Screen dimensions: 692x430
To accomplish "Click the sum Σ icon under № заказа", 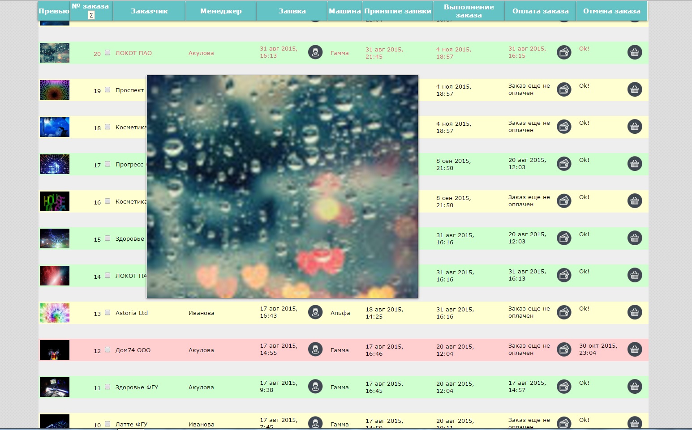I will pos(91,15).
